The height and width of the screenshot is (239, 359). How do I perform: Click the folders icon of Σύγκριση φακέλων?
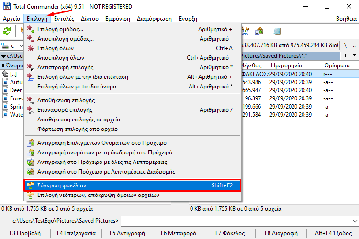tap(31, 185)
